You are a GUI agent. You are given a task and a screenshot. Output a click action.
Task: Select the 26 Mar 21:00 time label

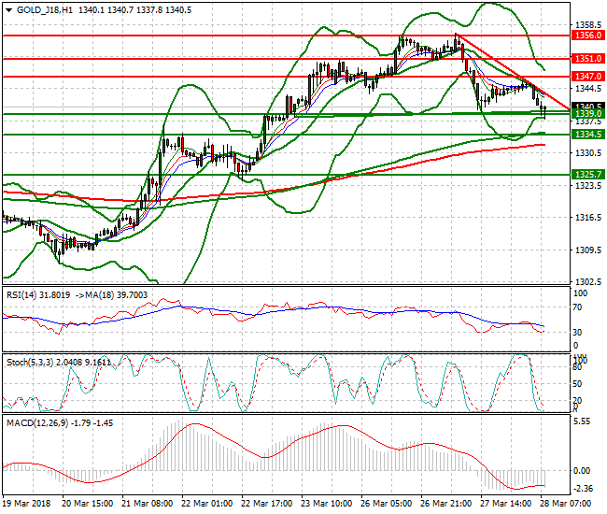tap(446, 504)
